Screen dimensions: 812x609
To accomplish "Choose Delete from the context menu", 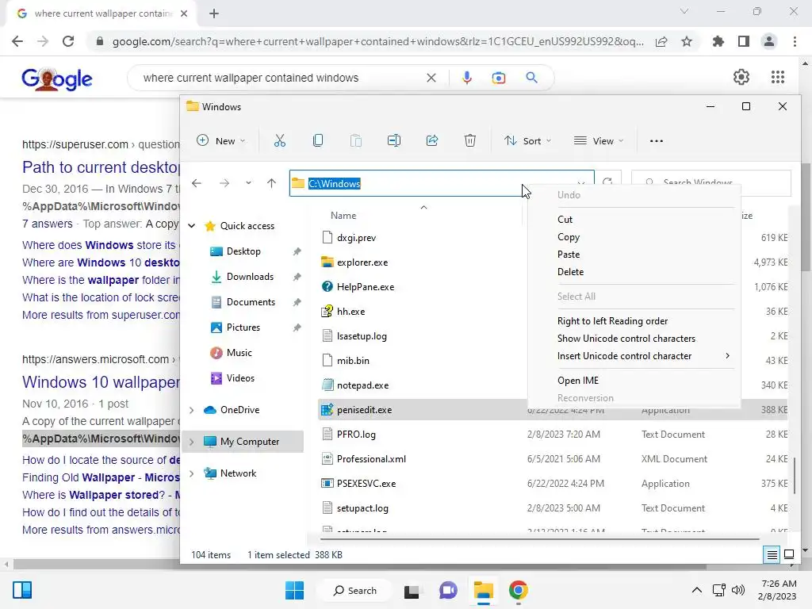I will 570,272.
